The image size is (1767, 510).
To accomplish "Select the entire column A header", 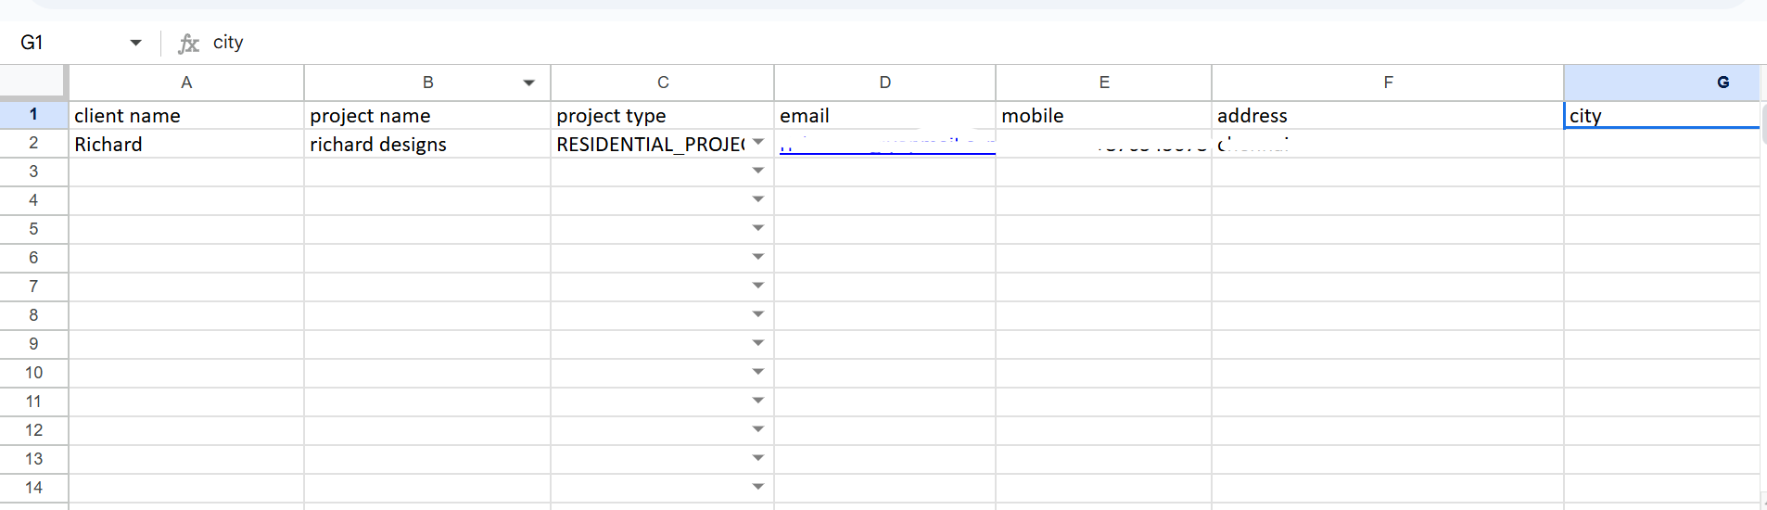I will click(x=186, y=83).
